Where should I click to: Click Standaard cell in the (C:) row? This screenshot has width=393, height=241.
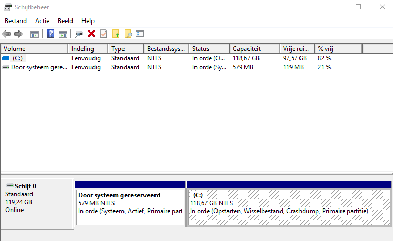(125, 58)
